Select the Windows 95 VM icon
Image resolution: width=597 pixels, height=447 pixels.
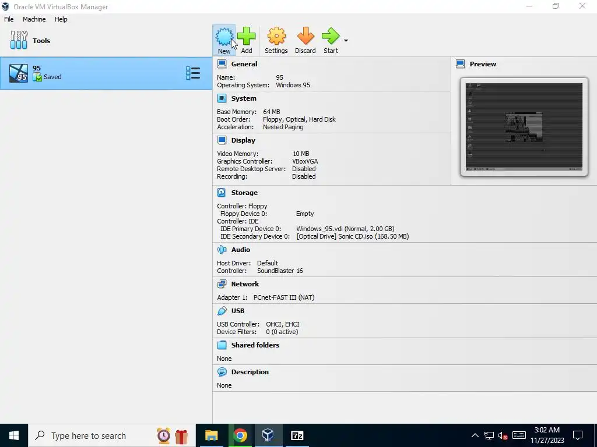pyautogui.click(x=19, y=73)
